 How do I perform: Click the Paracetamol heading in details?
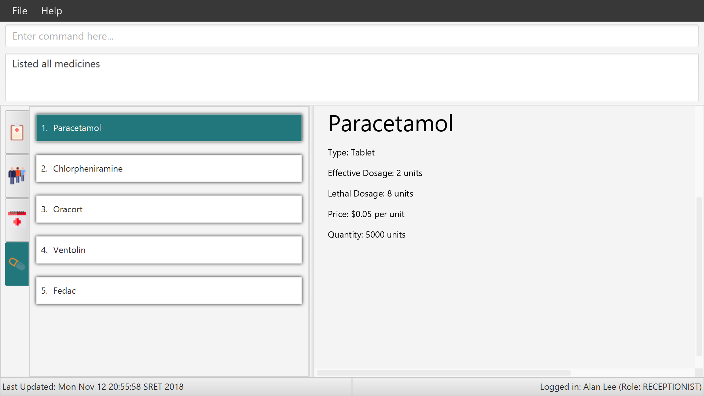pos(390,123)
